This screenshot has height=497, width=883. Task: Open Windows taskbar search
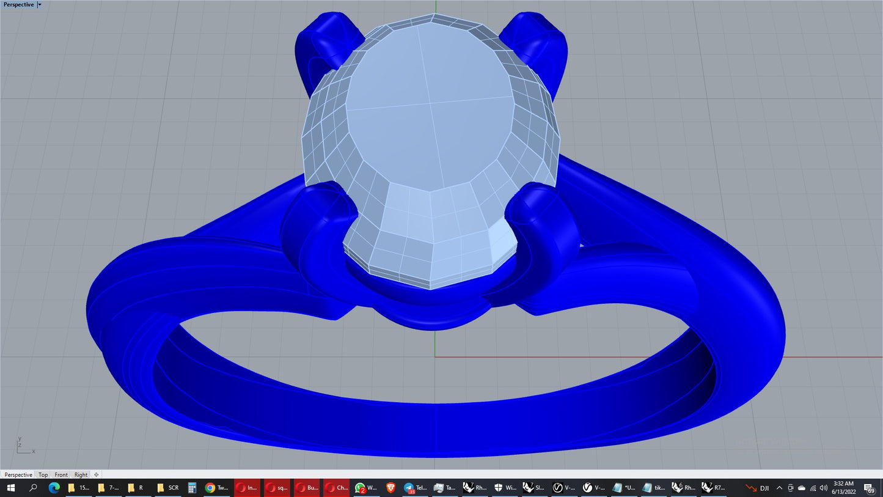[x=33, y=488]
